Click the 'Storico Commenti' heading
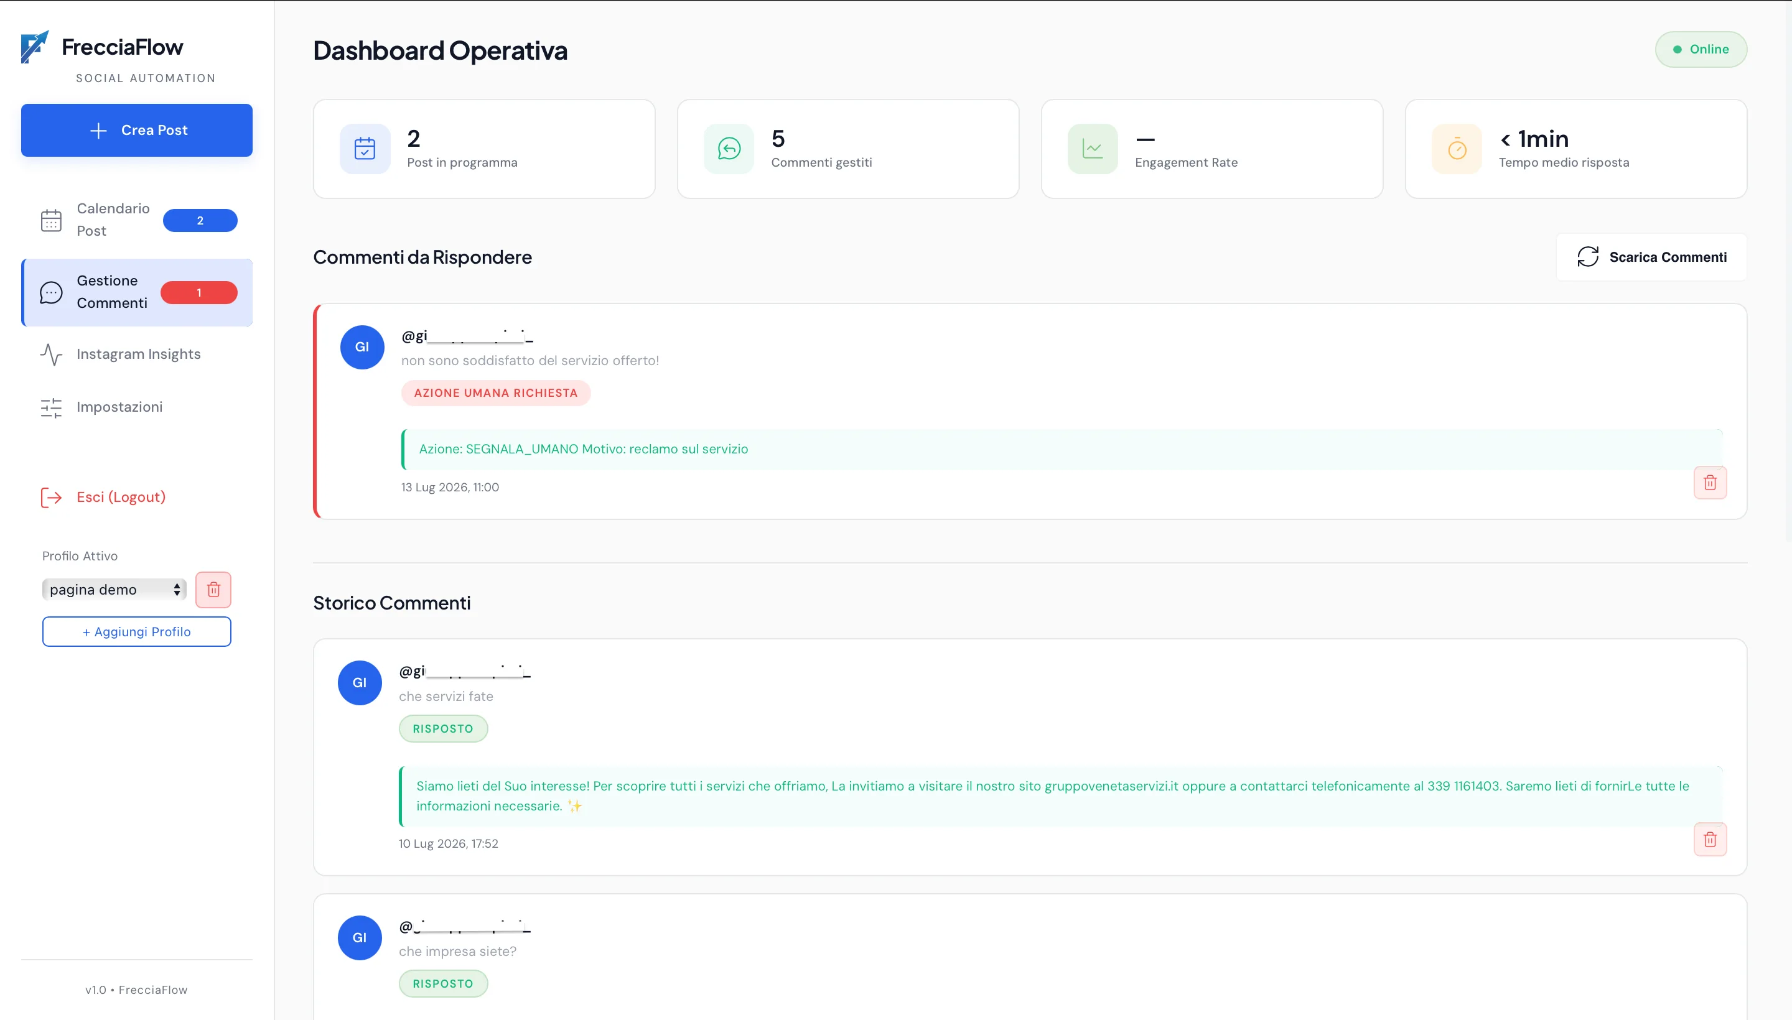Image resolution: width=1792 pixels, height=1020 pixels. pos(392,603)
